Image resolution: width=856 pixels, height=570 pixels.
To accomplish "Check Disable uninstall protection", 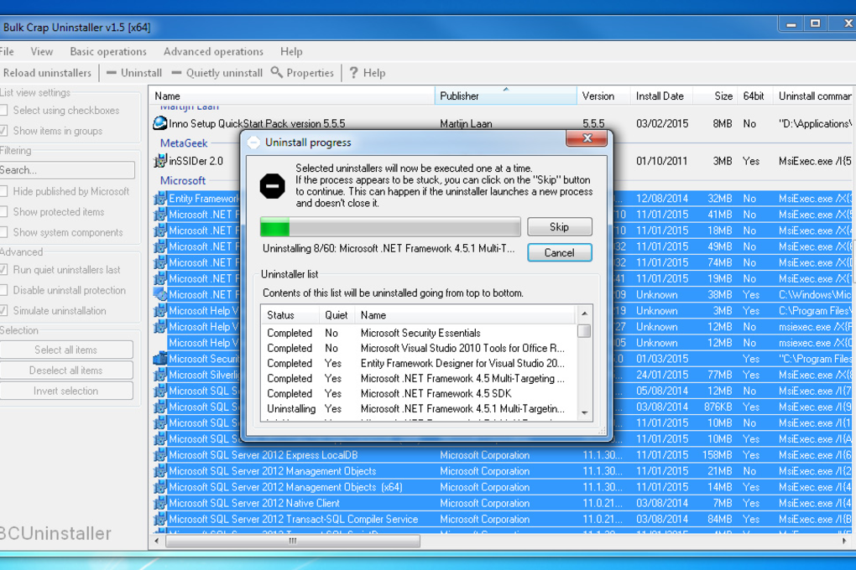I will coord(4,290).
